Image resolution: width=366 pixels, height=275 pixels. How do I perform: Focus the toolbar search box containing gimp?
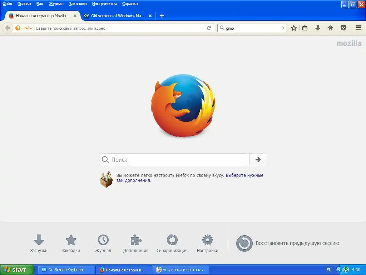252,28
